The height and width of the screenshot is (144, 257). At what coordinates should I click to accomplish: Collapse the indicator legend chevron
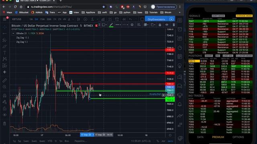13,33
